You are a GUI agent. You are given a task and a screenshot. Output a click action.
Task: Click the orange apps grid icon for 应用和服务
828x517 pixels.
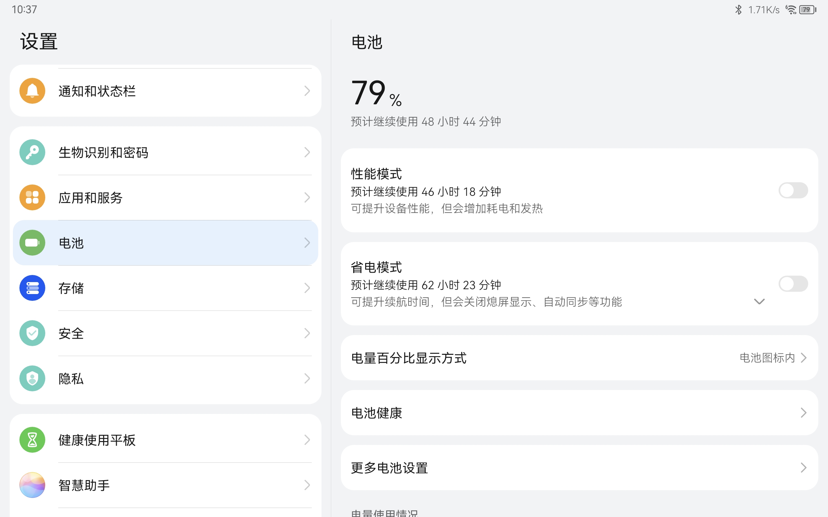32,197
